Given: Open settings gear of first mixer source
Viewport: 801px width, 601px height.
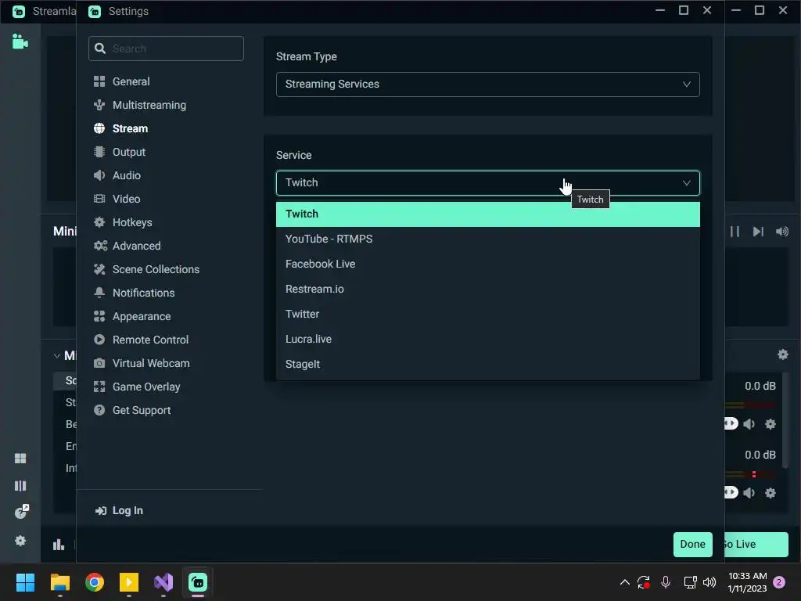Looking at the screenshot, I should pyautogui.click(x=770, y=423).
